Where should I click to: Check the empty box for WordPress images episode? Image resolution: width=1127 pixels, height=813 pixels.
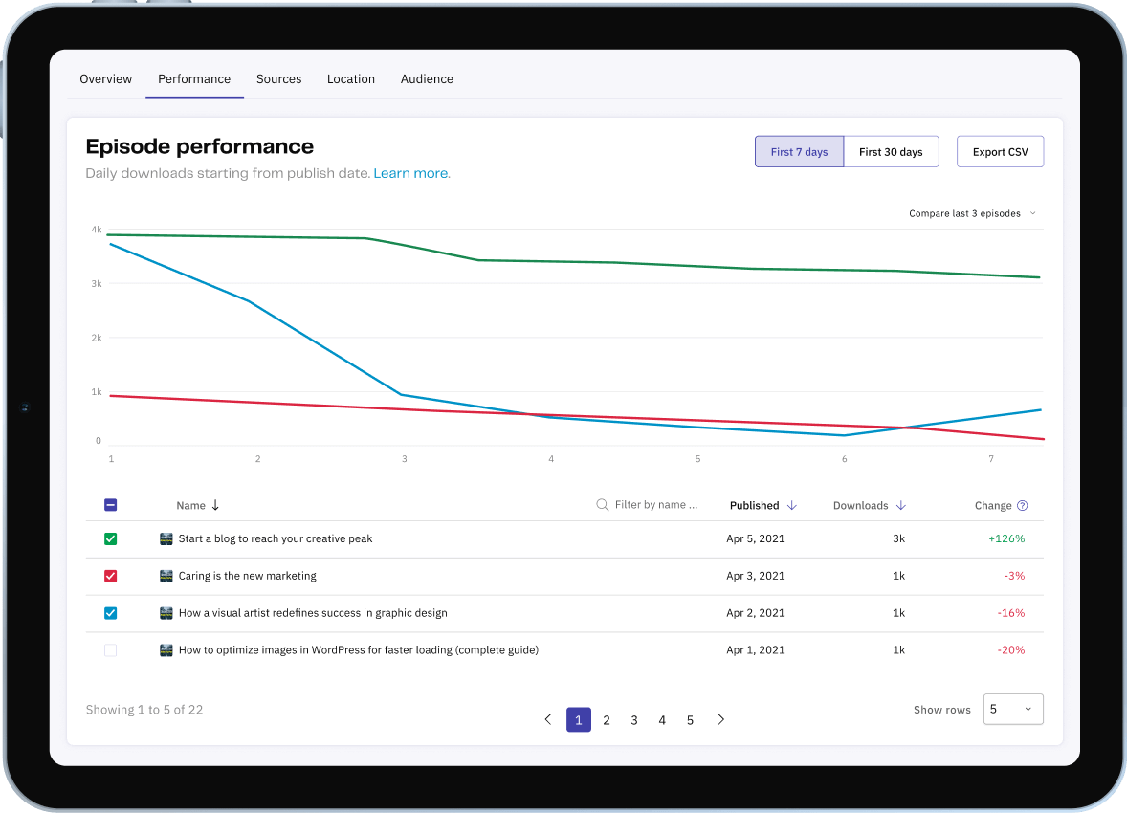tap(111, 649)
